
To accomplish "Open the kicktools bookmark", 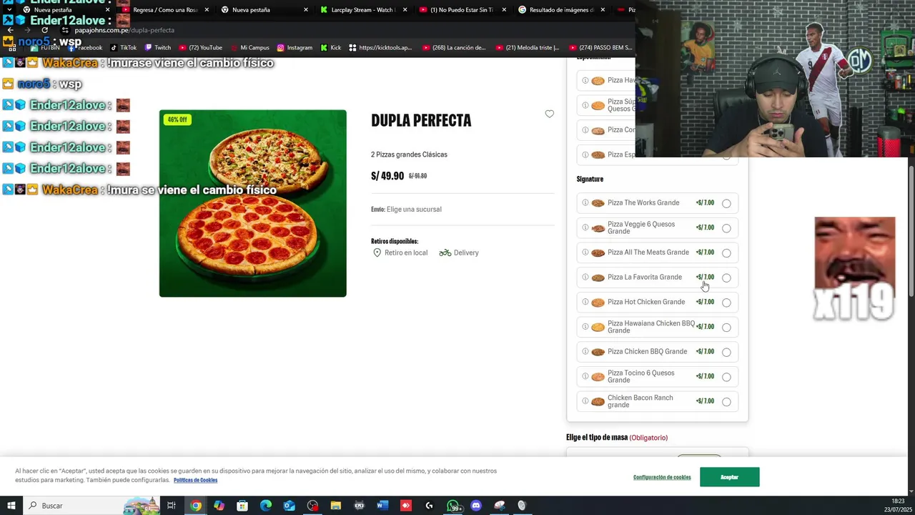I will click(x=380, y=48).
